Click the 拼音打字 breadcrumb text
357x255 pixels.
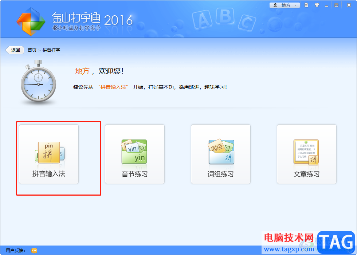coord(51,50)
